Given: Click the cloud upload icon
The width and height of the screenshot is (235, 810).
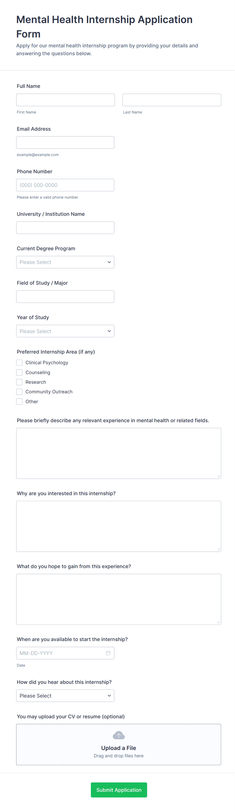Looking at the screenshot, I should tap(119, 736).
